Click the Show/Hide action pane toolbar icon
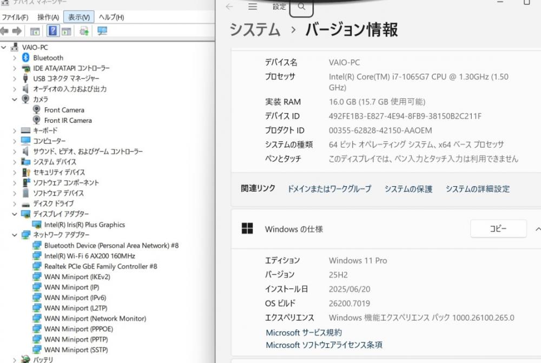Screen dimensions: 541x363 click(x=66, y=31)
